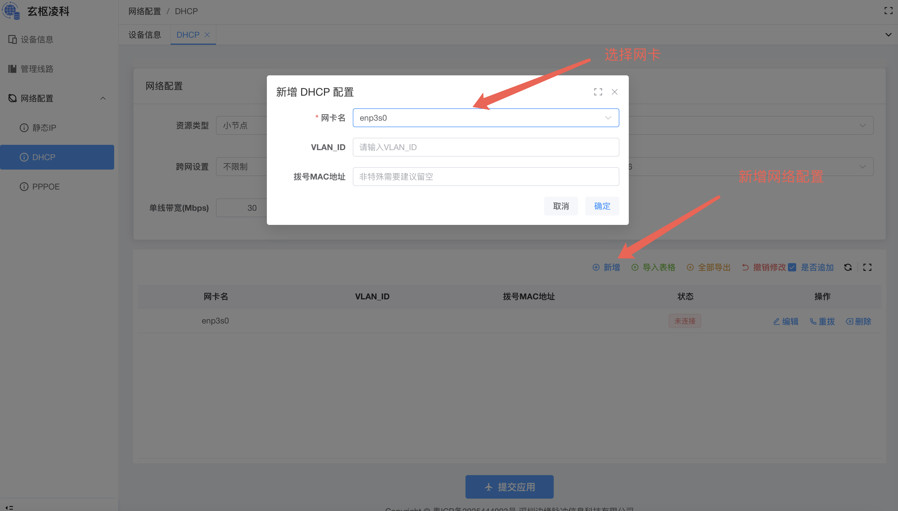Click the 新增 plus icon

click(x=596, y=268)
